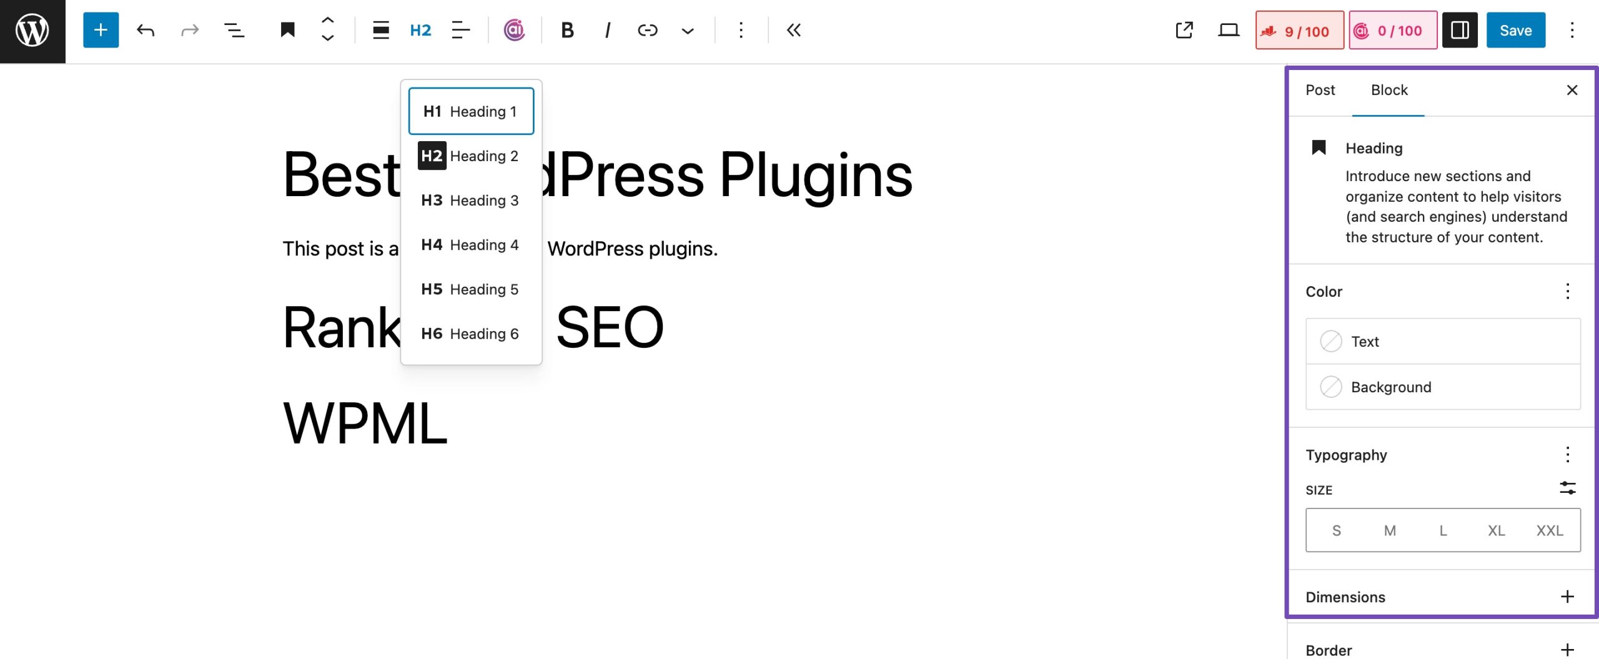Viewport: 1599px width, 659px height.
Task: Choose the Text color swatch
Action: (x=1443, y=341)
